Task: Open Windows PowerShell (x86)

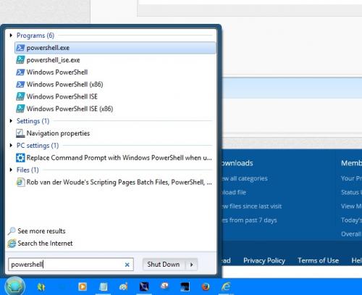Action: tap(115, 84)
